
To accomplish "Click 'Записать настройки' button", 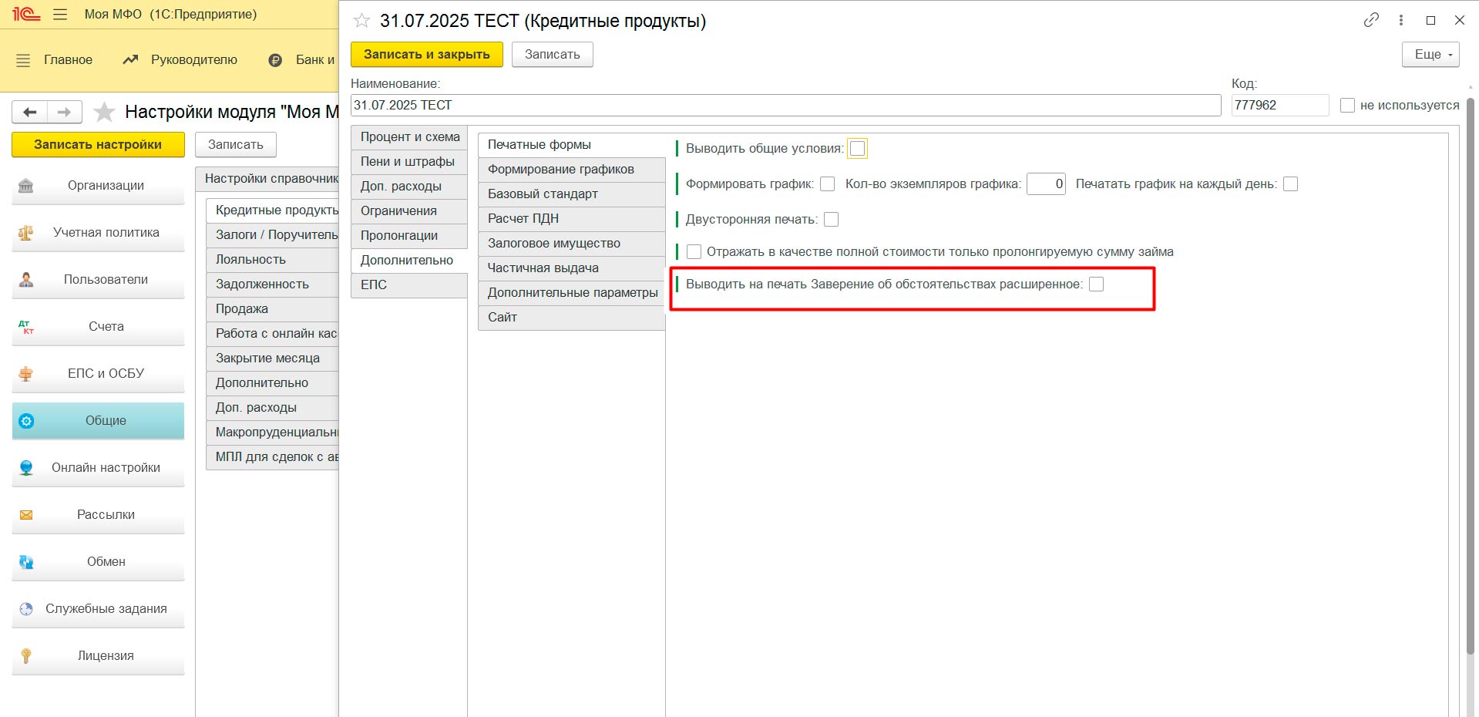I will click(98, 145).
